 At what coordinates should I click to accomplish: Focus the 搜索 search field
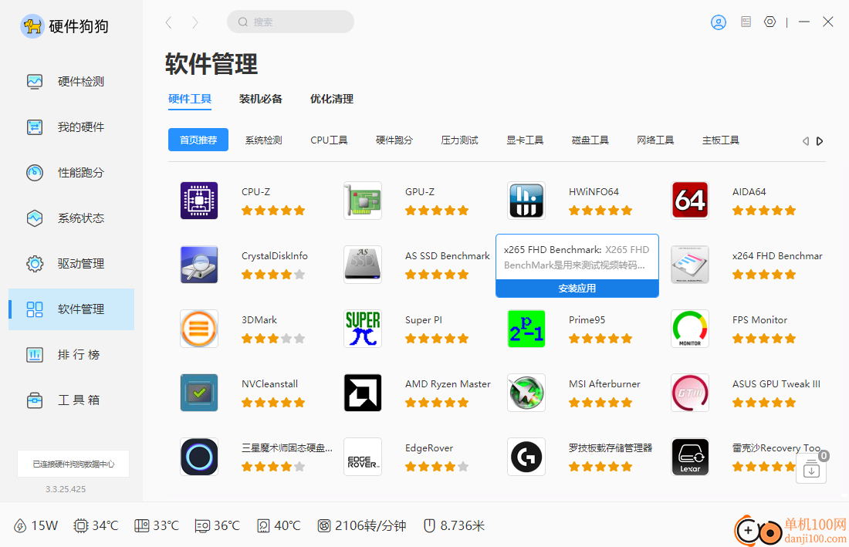coord(290,22)
